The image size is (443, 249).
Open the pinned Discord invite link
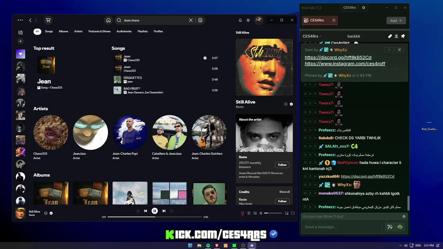pyautogui.click(x=338, y=57)
